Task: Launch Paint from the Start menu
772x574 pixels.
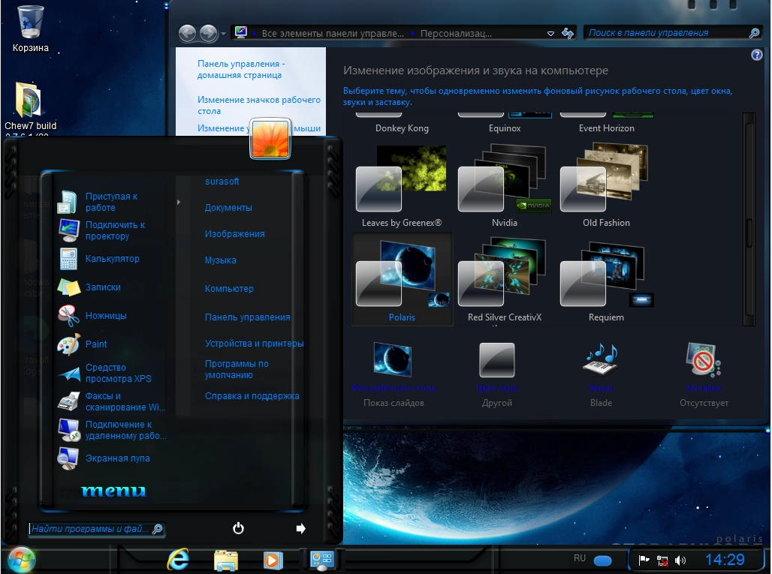Action: point(95,344)
